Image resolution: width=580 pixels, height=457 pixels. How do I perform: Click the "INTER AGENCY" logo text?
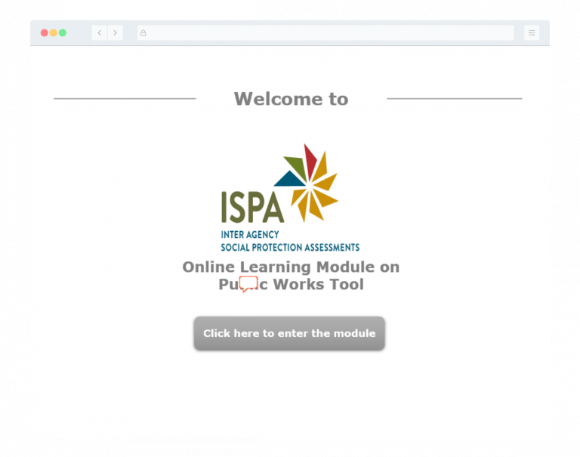[x=250, y=235]
